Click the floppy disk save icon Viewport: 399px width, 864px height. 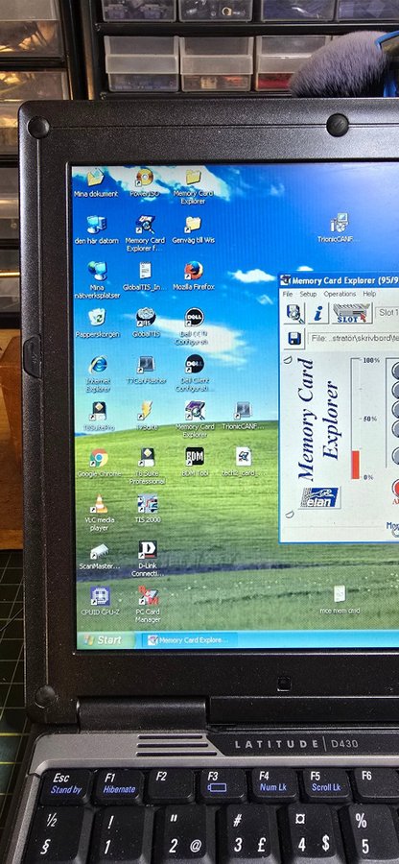(x=294, y=338)
